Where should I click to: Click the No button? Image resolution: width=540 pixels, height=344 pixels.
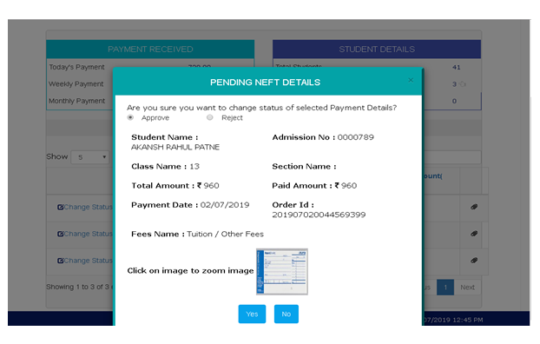point(286,314)
